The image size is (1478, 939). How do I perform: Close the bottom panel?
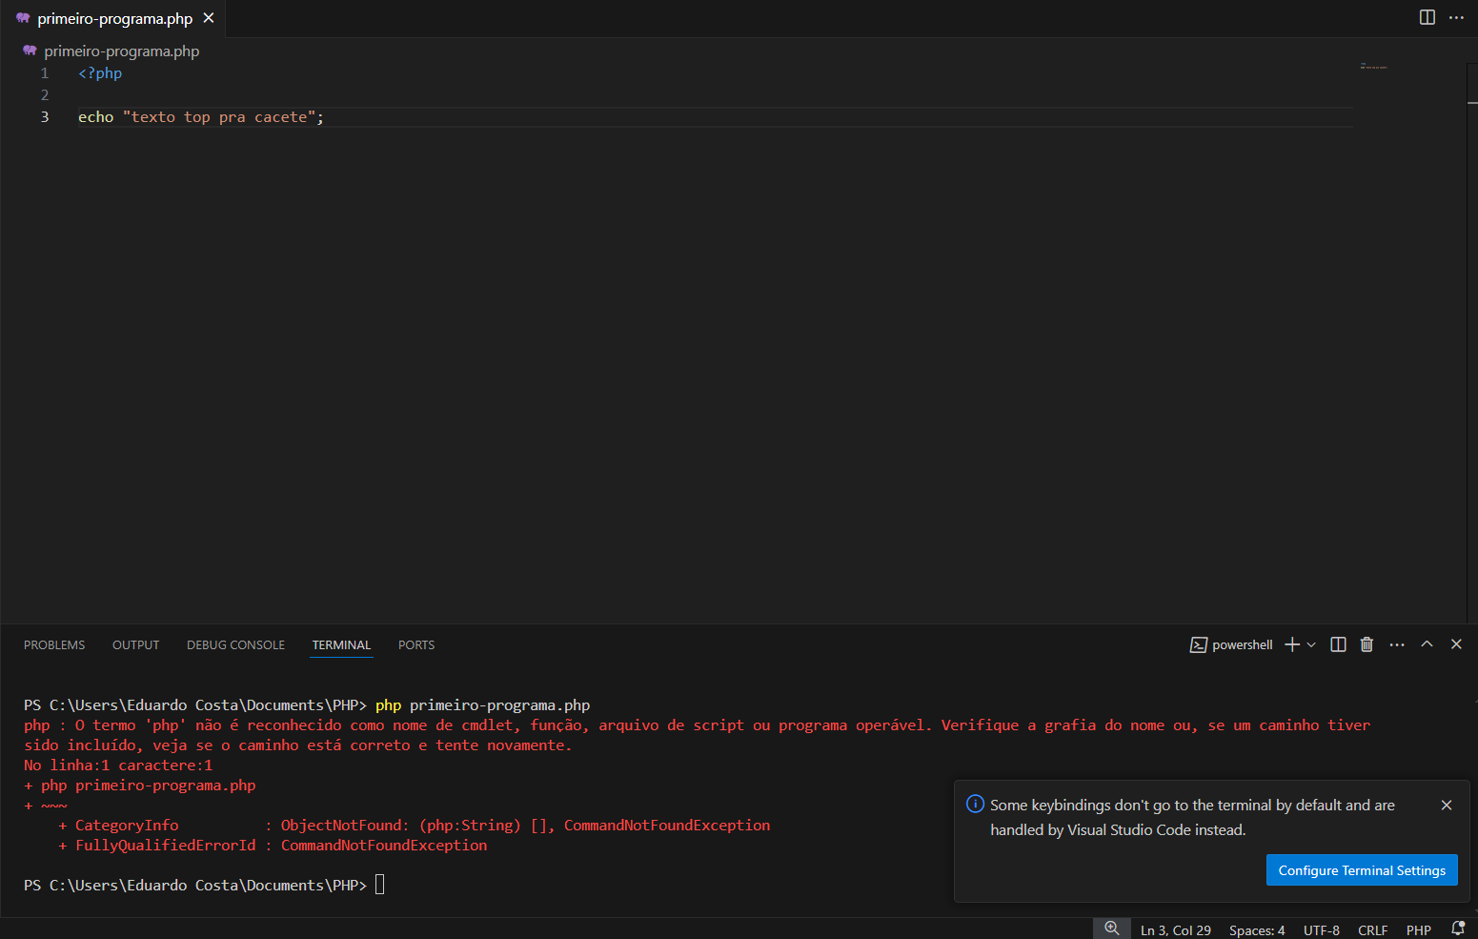pos(1456,644)
